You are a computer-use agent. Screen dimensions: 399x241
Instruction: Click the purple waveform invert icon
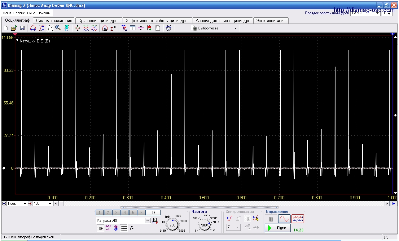pos(108,228)
